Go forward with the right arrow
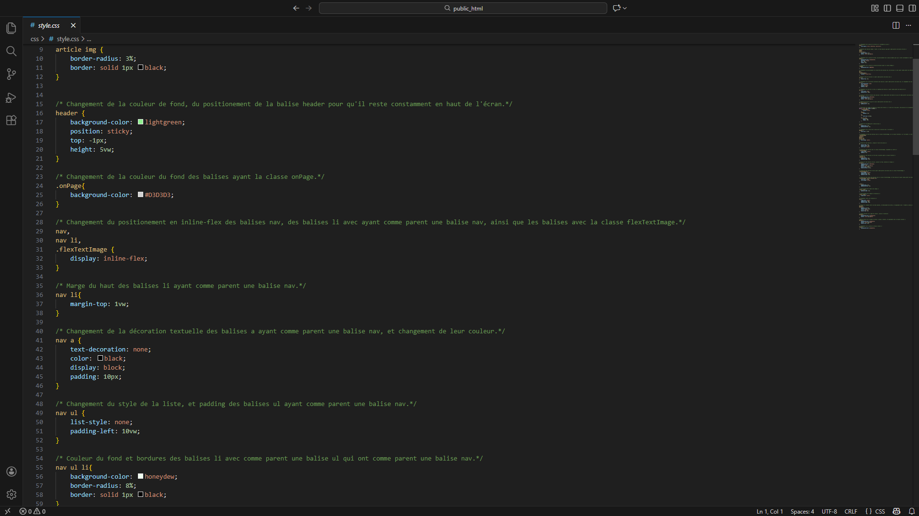 point(309,8)
